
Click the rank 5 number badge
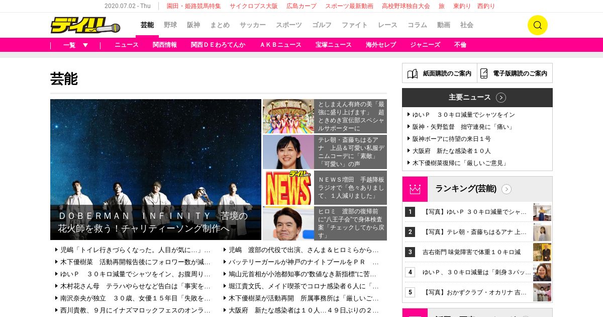(x=410, y=292)
